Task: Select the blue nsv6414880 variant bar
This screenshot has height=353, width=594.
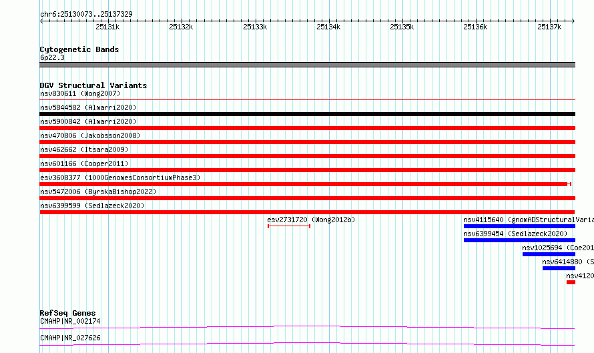Action: click(x=559, y=268)
